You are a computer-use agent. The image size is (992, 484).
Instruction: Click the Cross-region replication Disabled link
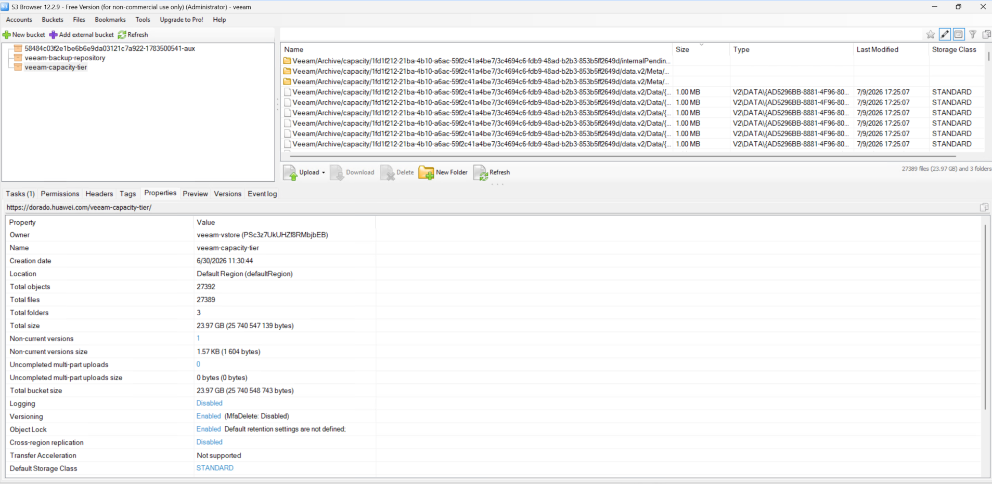point(209,442)
